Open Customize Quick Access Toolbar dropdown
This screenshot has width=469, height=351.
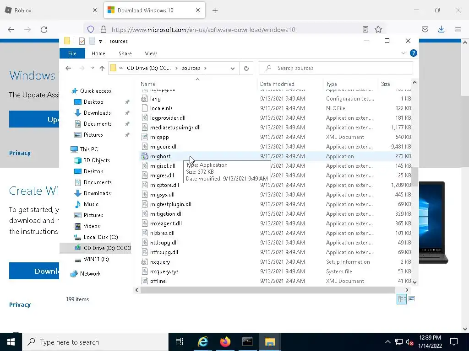(100, 42)
